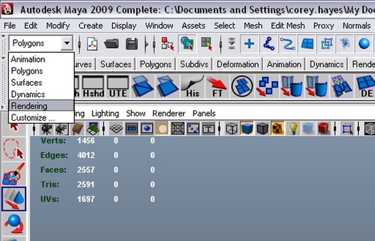Toggle Snap to points icon
The height and width of the screenshot is (241, 375).
click(x=288, y=44)
